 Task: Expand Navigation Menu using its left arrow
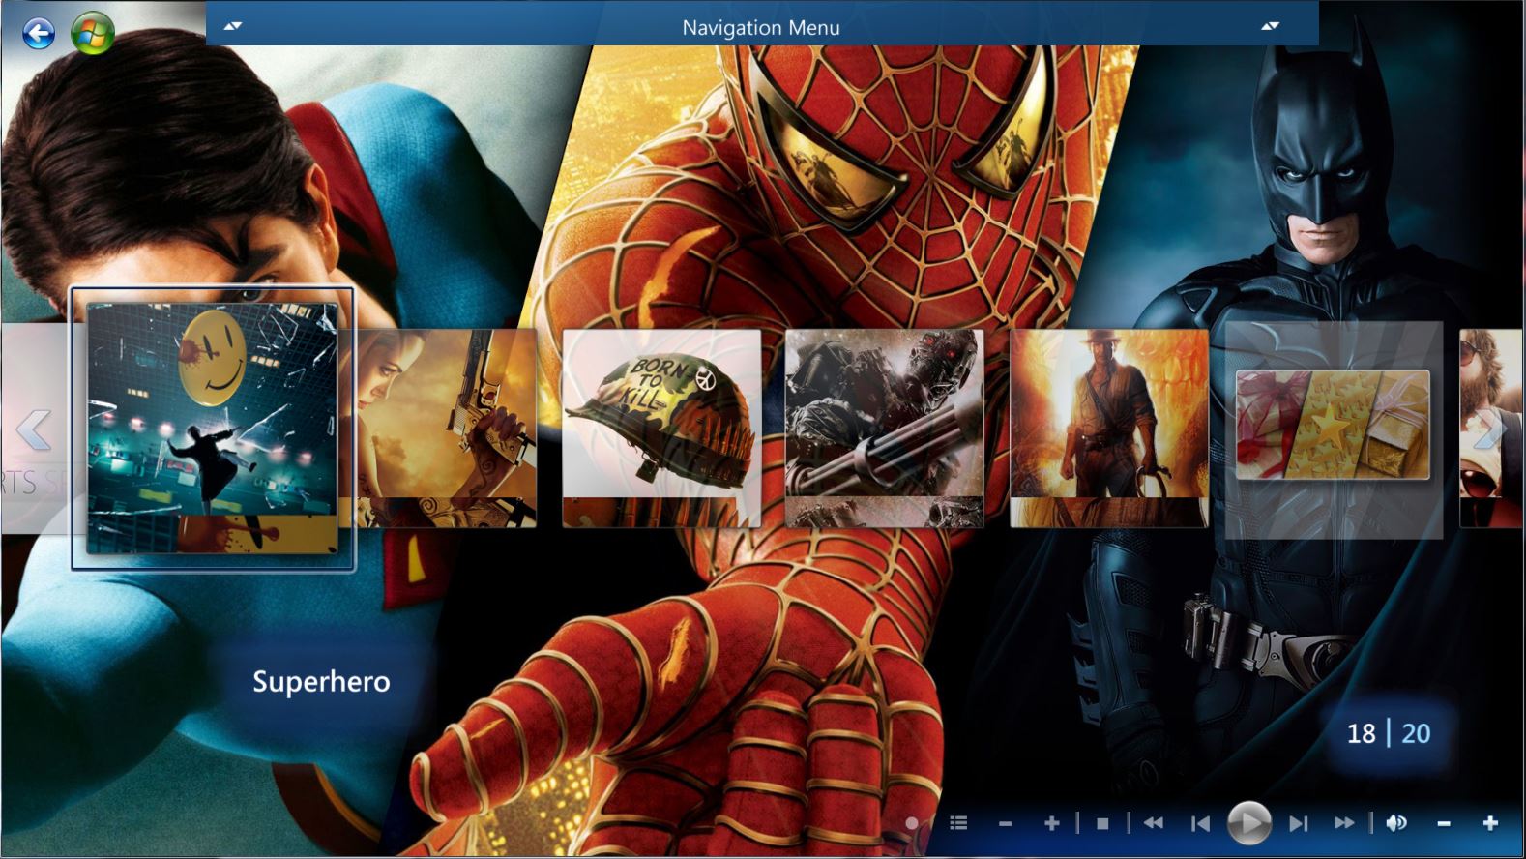(232, 27)
